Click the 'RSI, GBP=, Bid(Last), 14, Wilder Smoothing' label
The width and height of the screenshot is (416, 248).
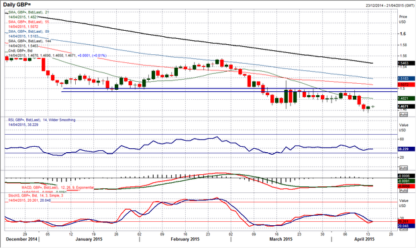pyautogui.click(x=42, y=120)
